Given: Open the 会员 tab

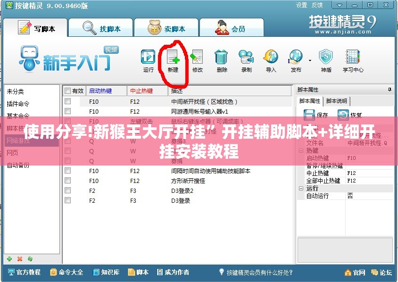Looking at the screenshot, I should 232,28.
